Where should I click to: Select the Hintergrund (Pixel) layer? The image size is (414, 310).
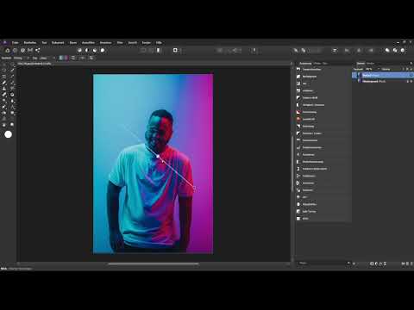click(383, 82)
